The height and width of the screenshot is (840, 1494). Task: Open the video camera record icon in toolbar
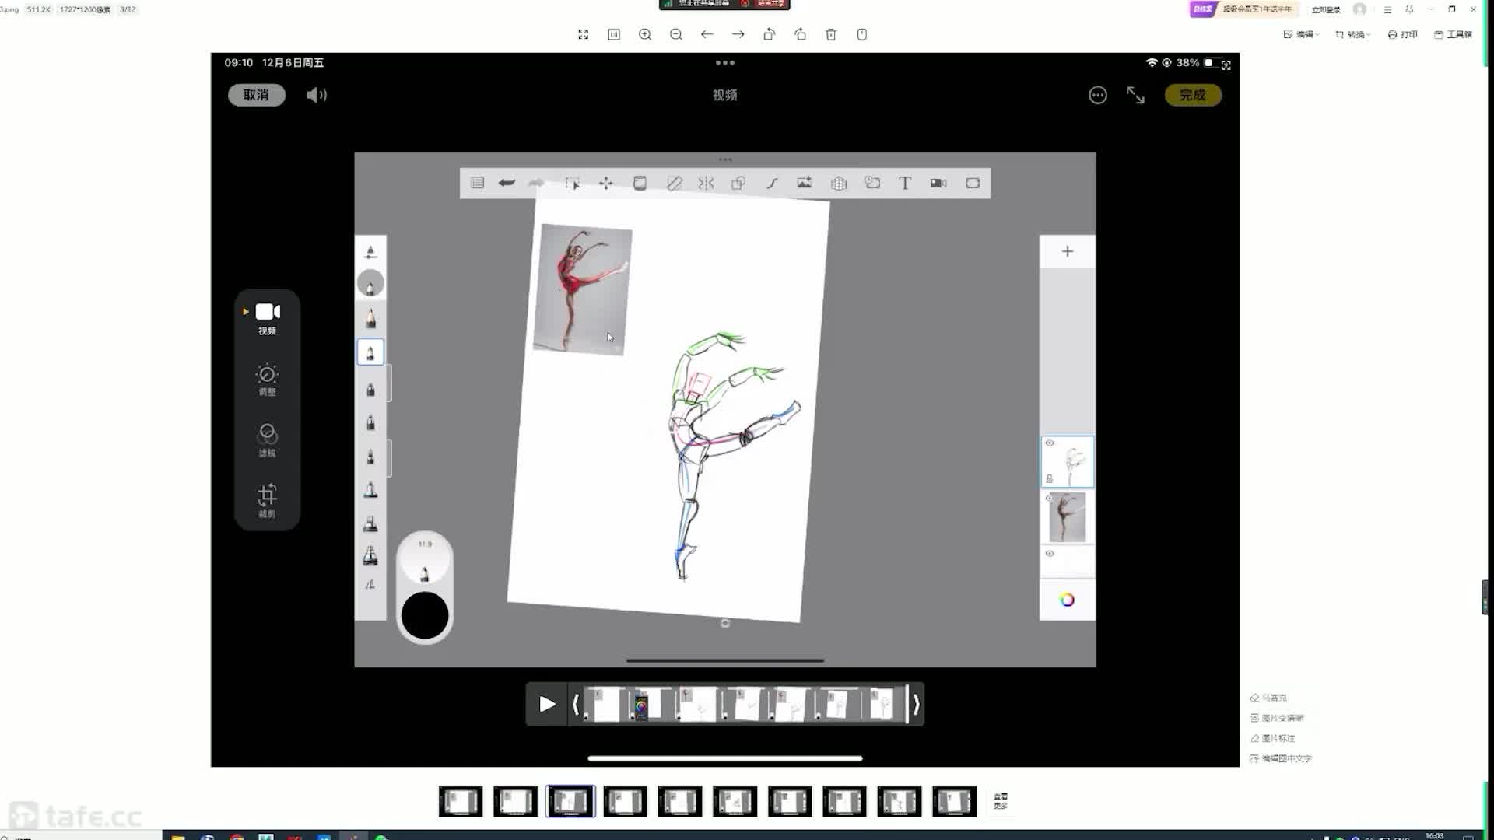click(938, 183)
